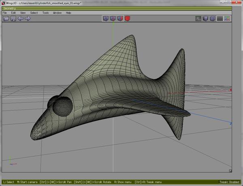Toggle ground plane visibility icon

tap(220, 18)
